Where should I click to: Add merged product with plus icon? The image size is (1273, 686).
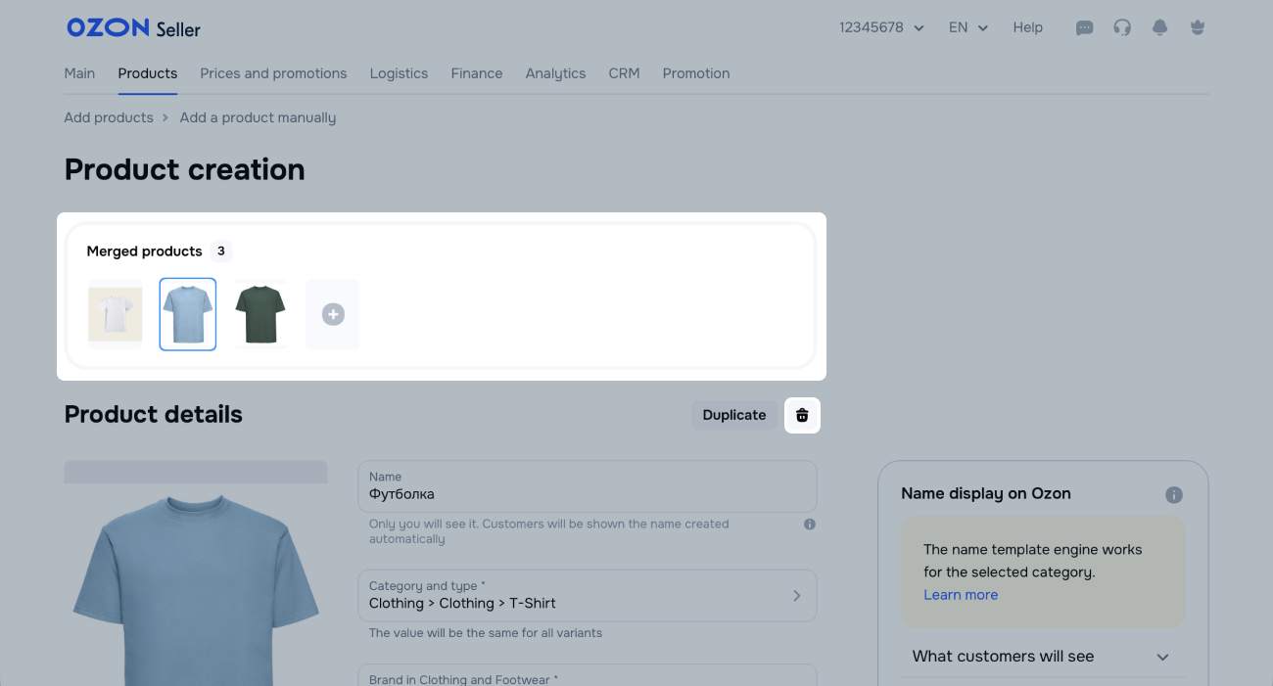tap(333, 314)
